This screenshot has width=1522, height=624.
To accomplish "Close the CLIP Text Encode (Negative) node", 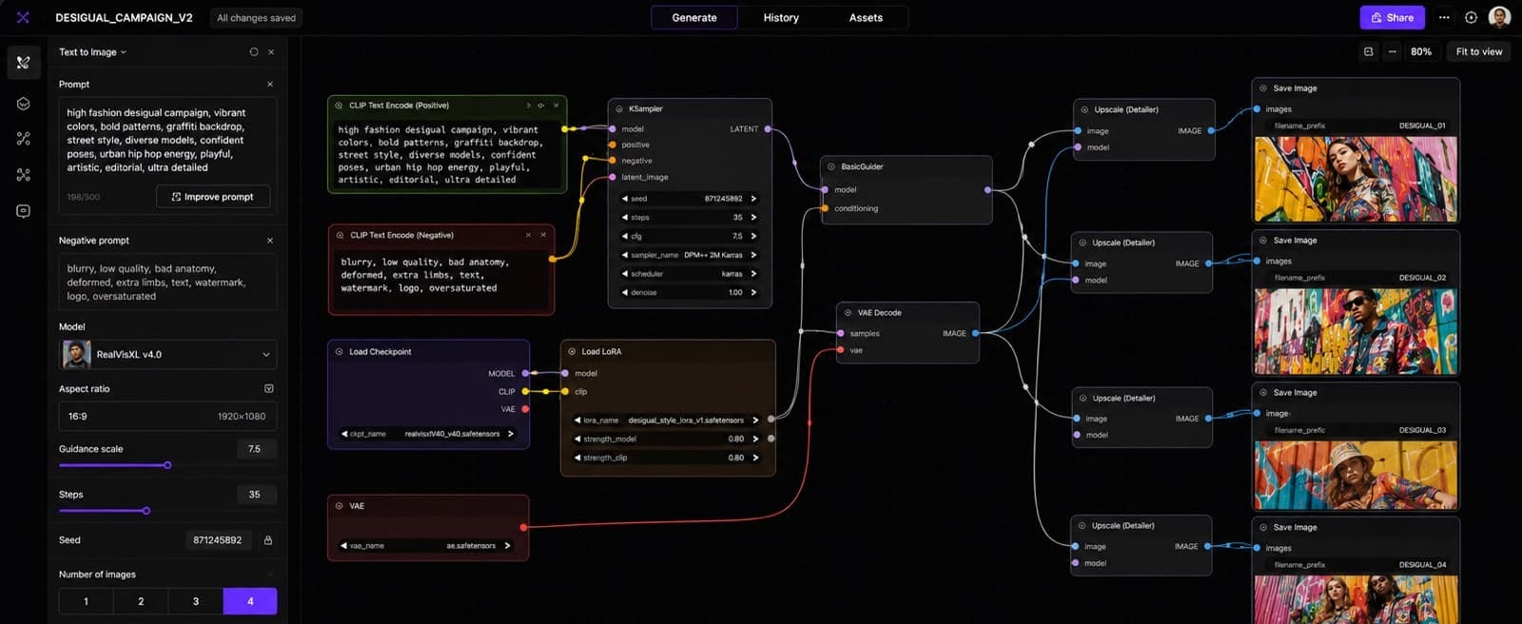I will 543,235.
